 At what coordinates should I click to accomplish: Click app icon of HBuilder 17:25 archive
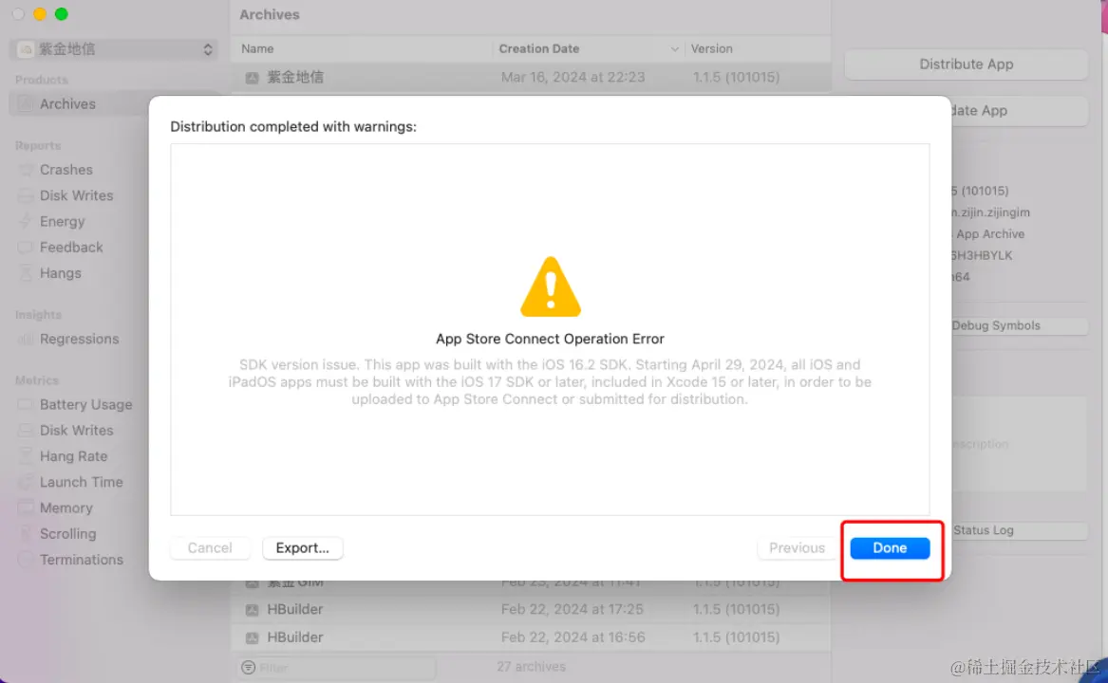pos(252,610)
